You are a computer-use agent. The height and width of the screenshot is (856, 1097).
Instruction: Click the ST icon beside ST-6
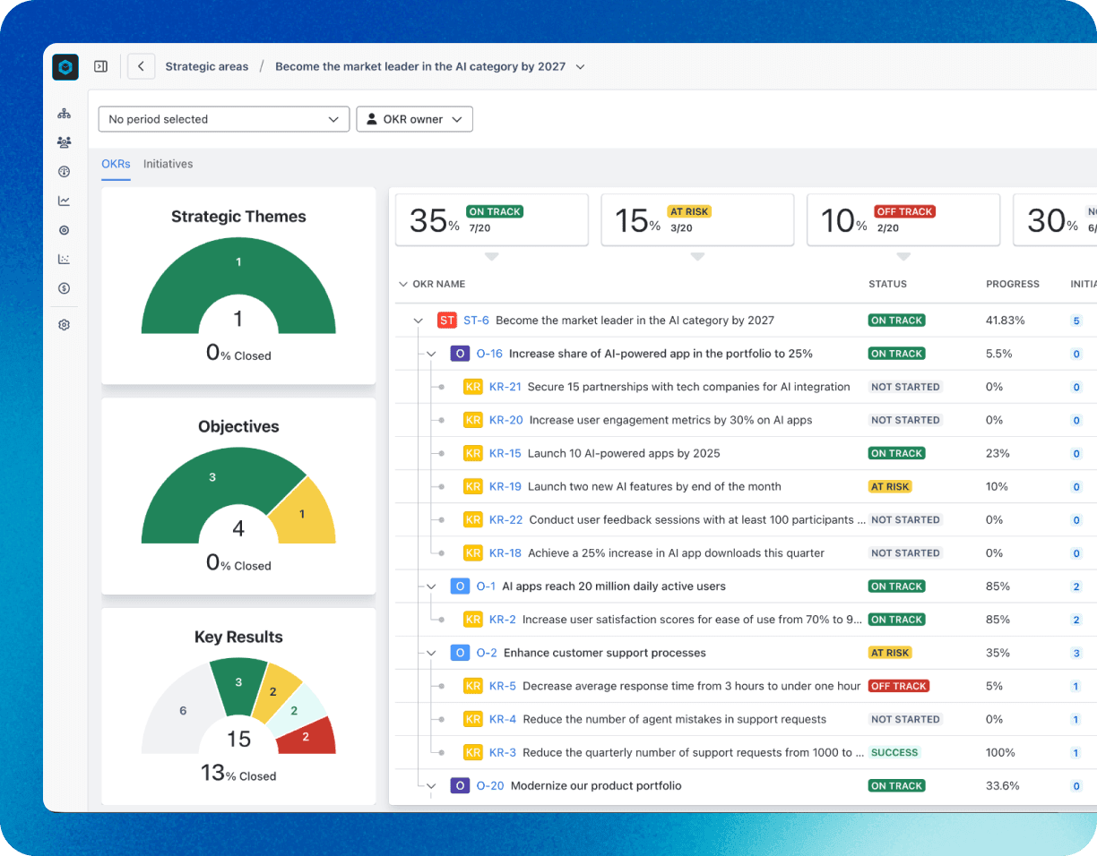pos(446,321)
